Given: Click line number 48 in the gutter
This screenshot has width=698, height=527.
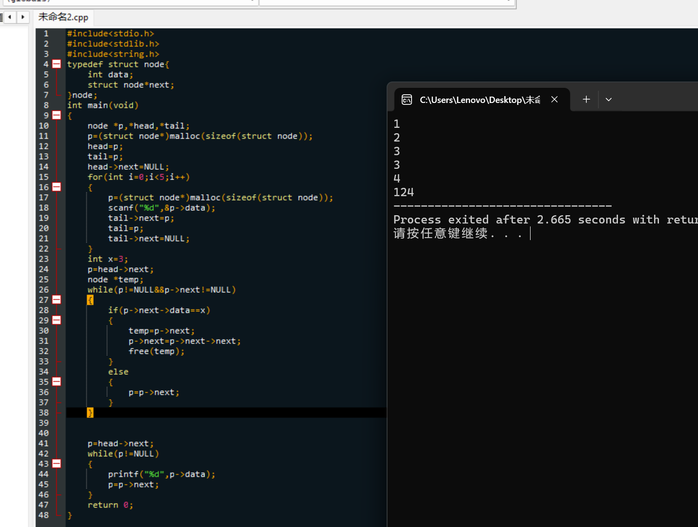Looking at the screenshot, I should pos(43,515).
